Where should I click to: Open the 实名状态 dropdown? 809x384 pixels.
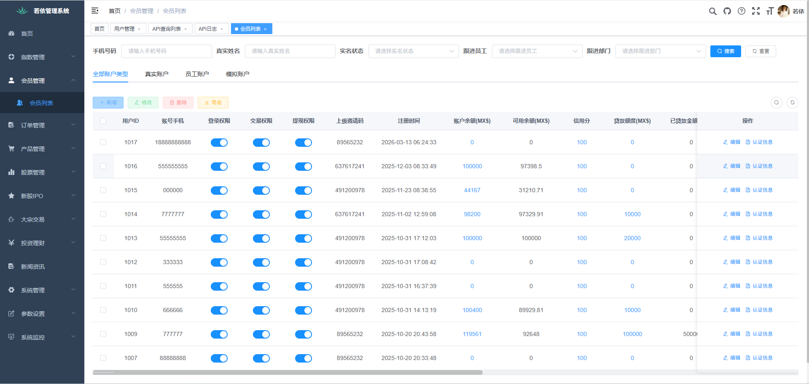pos(413,51)
